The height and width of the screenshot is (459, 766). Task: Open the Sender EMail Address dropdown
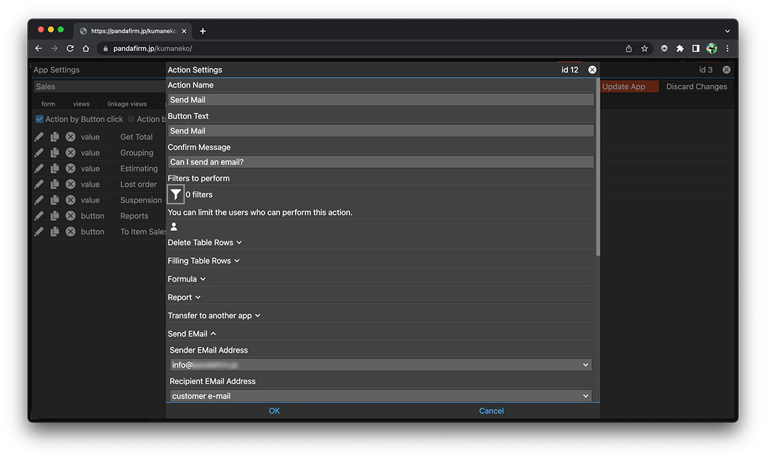(x=380, y=365)
